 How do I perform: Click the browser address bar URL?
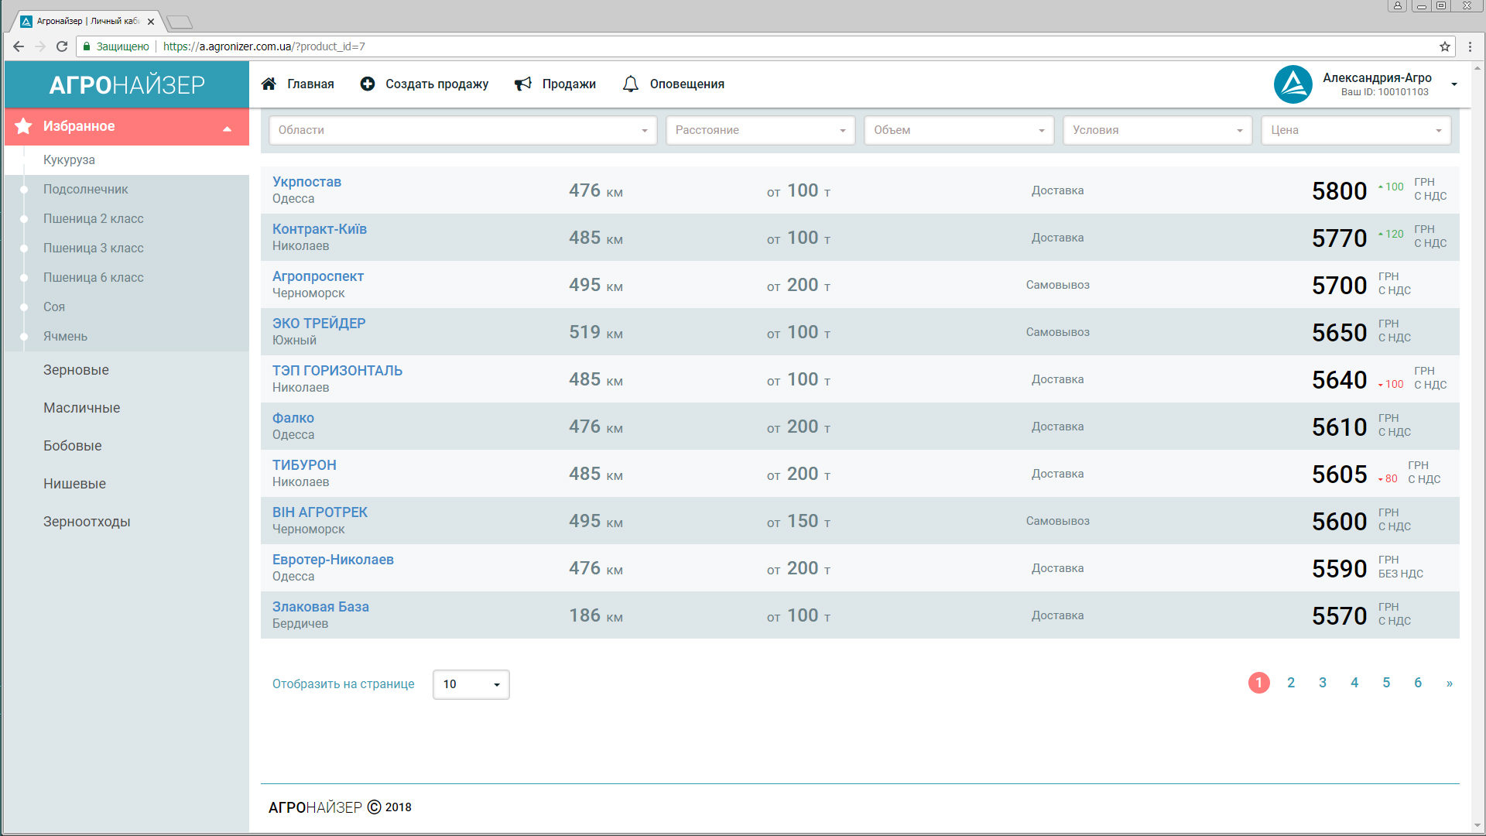(263, 46)
